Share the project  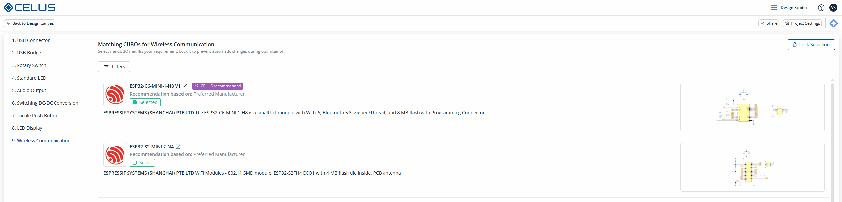coord(768,23)
